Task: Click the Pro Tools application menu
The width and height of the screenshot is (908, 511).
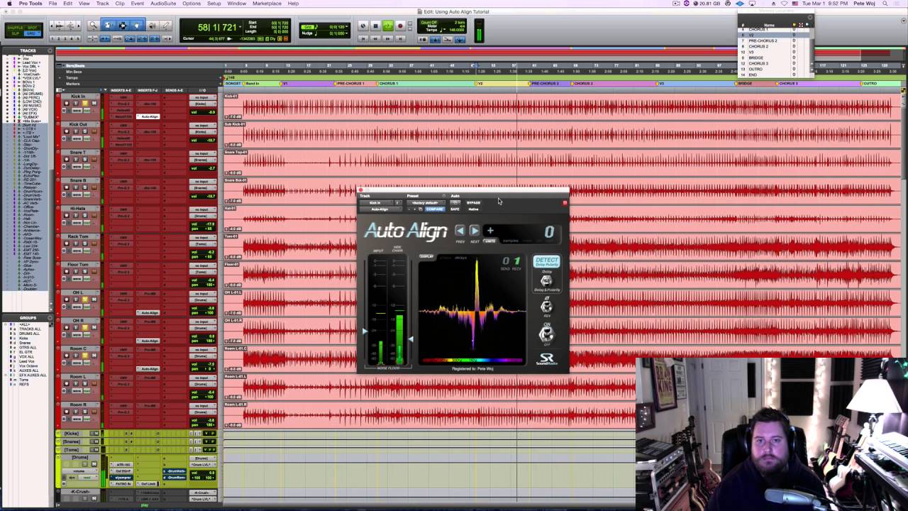Action: click(x=30, y=4)
